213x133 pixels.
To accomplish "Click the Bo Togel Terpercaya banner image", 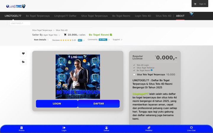I will (x=78, y=77).
